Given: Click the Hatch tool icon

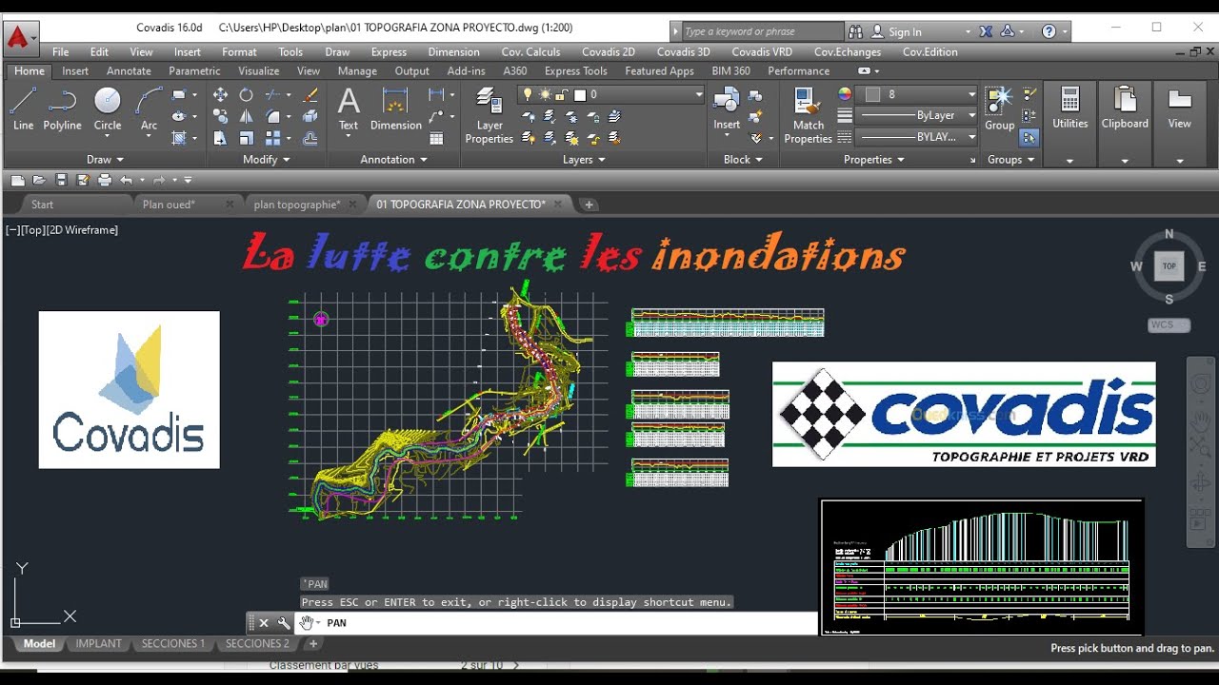Looking at the screenshot, I should pos(178,138).
